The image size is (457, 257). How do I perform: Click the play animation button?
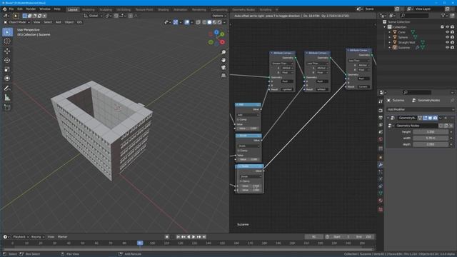click(x=194, y=237)
